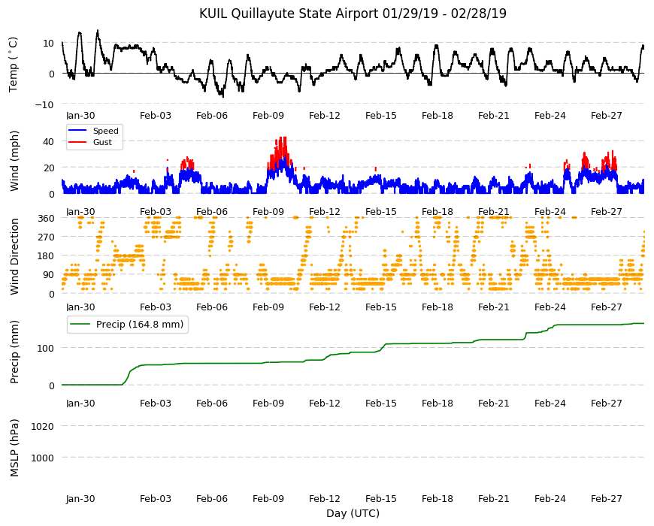The height and width of the screenshot is (526, 654).
Task: Click the 1020 tick on MSLP axis
Action: click(43, 426)
